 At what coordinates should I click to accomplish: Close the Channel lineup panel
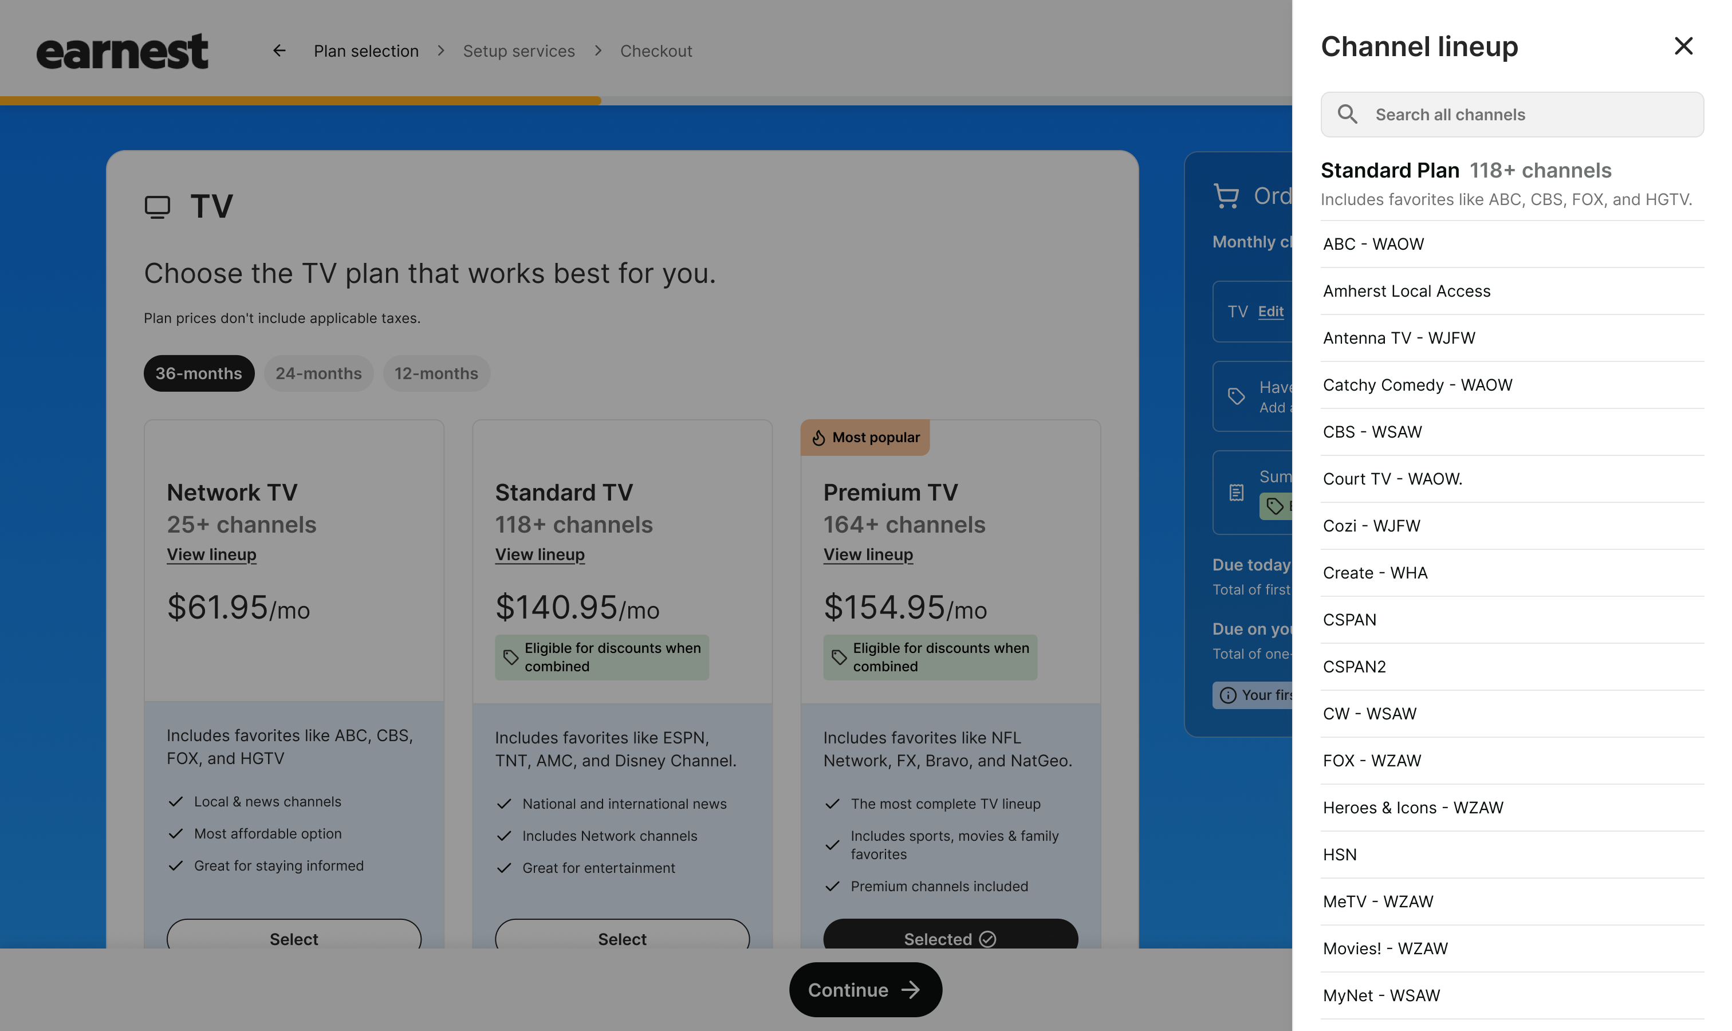pos(1683,46)
